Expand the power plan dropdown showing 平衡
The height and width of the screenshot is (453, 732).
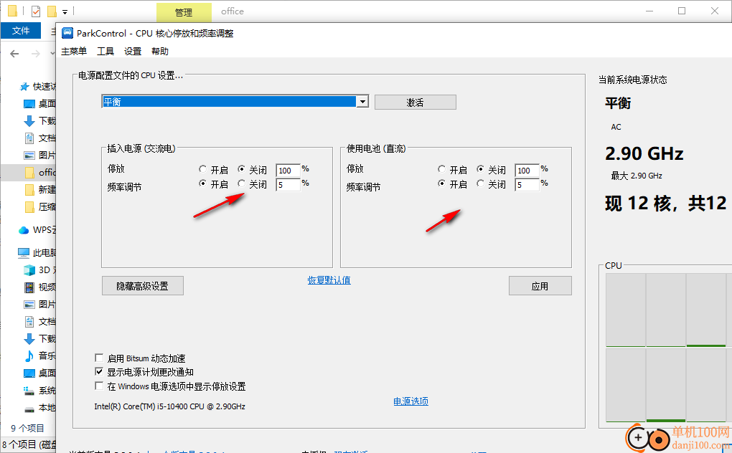click(362, 102)
